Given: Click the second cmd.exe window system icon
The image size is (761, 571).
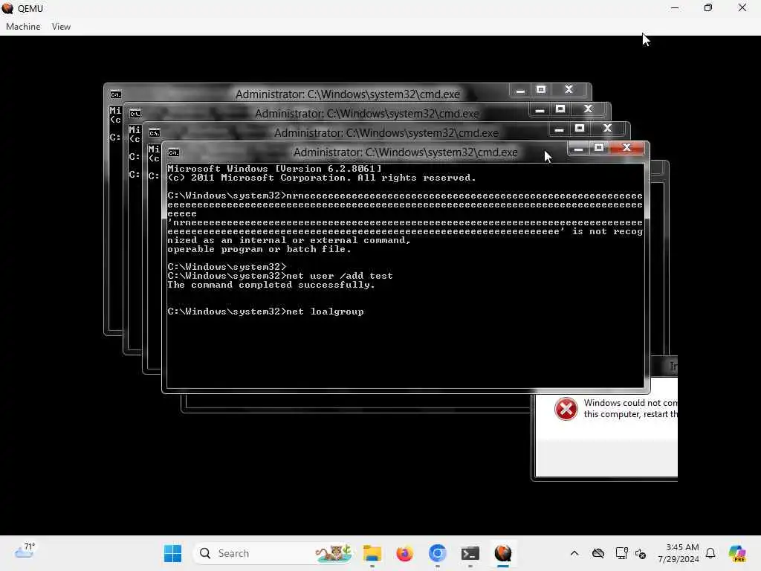Looking at the screenshot, I should (x=135, y=114).
